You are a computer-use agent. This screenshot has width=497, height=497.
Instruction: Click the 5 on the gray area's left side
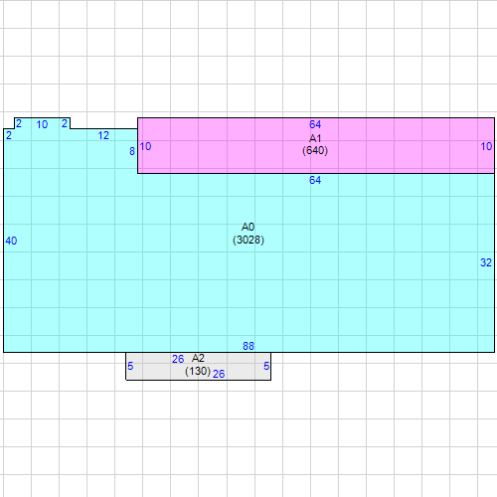[130, 366]
